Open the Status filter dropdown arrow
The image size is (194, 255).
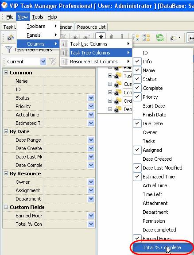click(91, 98)
